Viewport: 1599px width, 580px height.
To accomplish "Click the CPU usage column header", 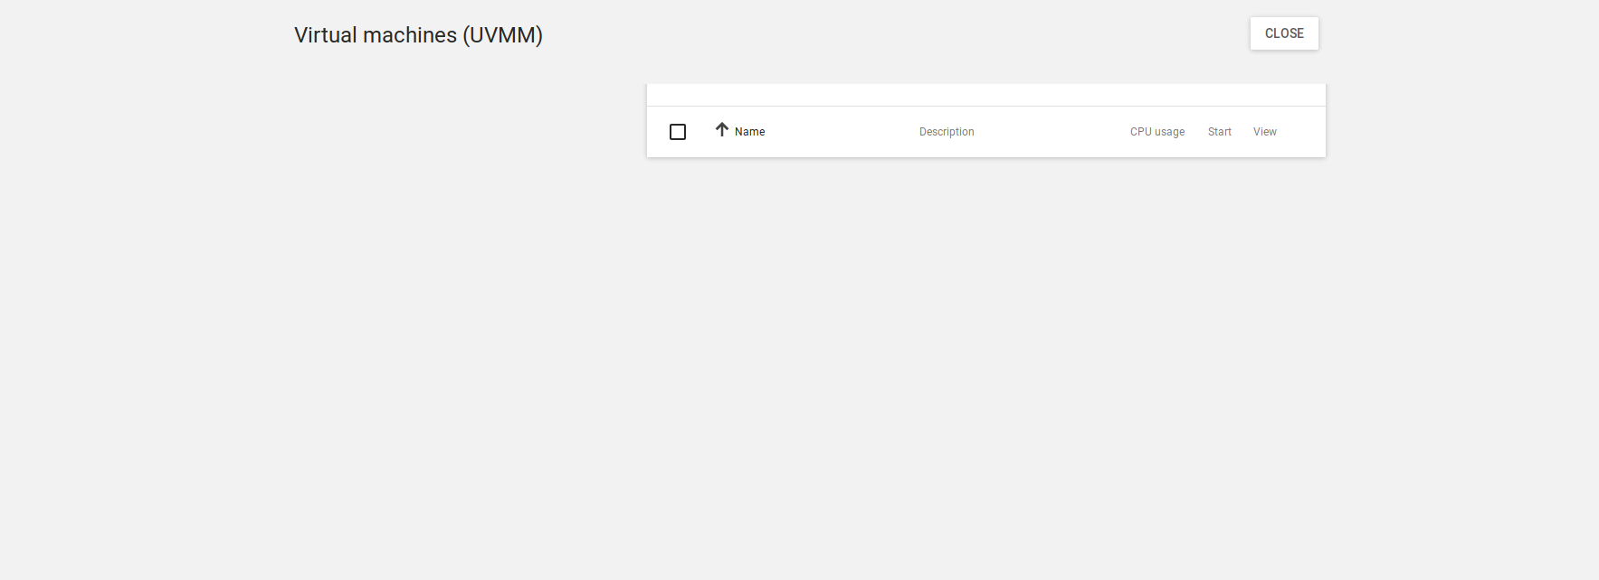I will pyautogui.click(x=1156, y=132).
